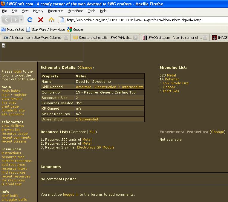Close the Structure schematic SWG Wiki tab
This screenshot has width=228, height=202.
click(x=135, y=38)
